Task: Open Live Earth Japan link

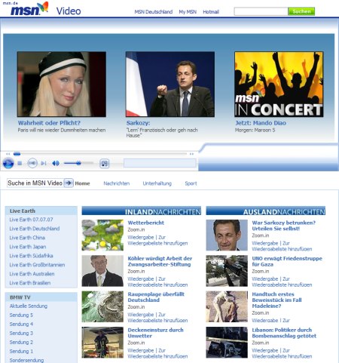Action: click(x=28, y=247)
